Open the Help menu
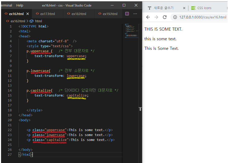This screenshot has height=163, width=228. tap(20, 5)
